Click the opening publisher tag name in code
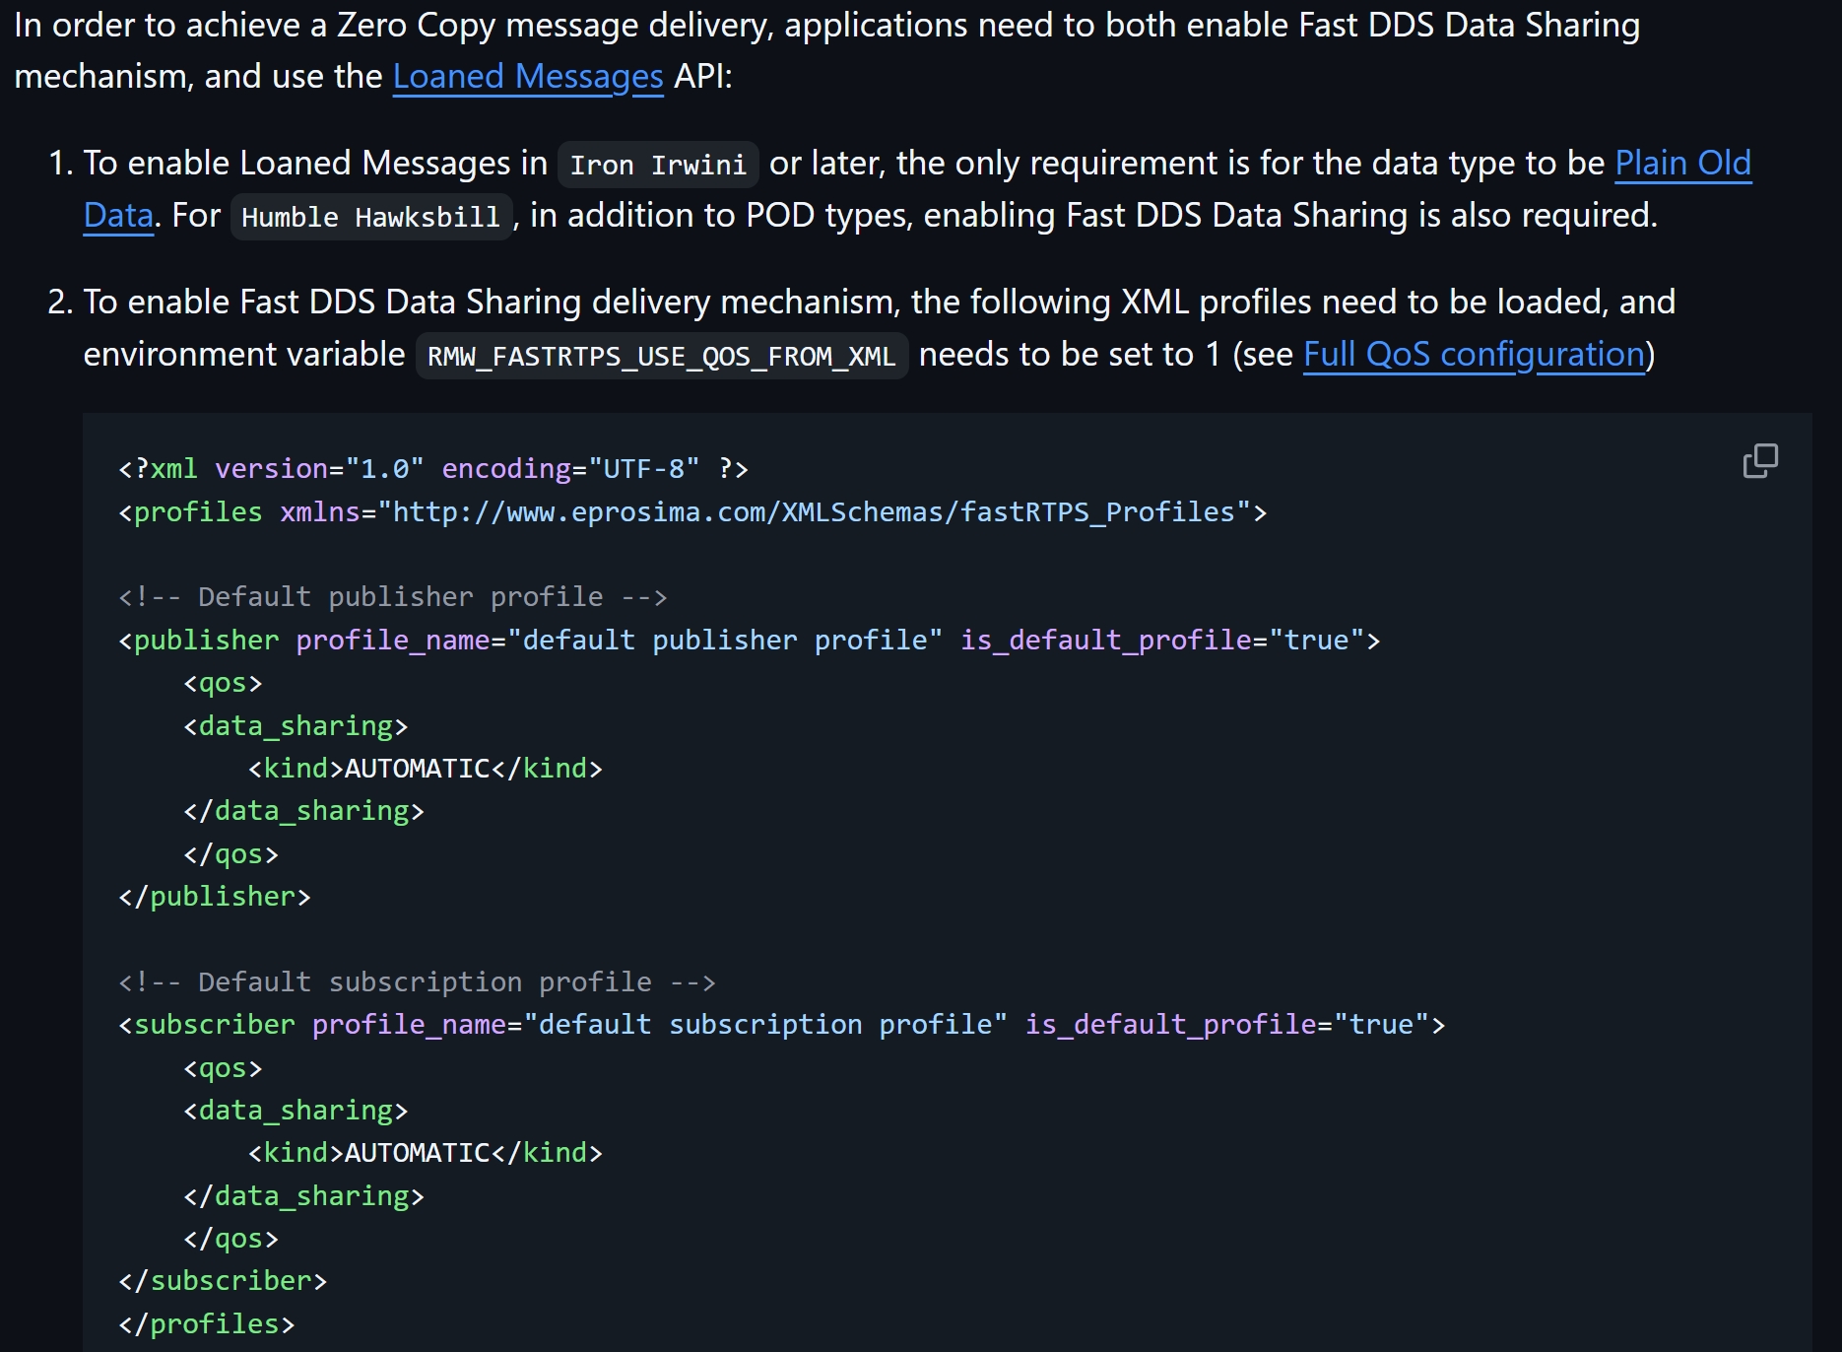Viewport: 1842px width, 1352px height. [x=206, y=641]
